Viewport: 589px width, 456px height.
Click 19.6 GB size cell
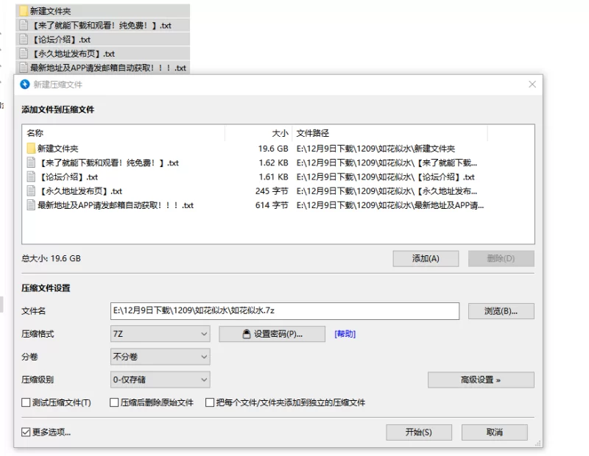point(273,149)
